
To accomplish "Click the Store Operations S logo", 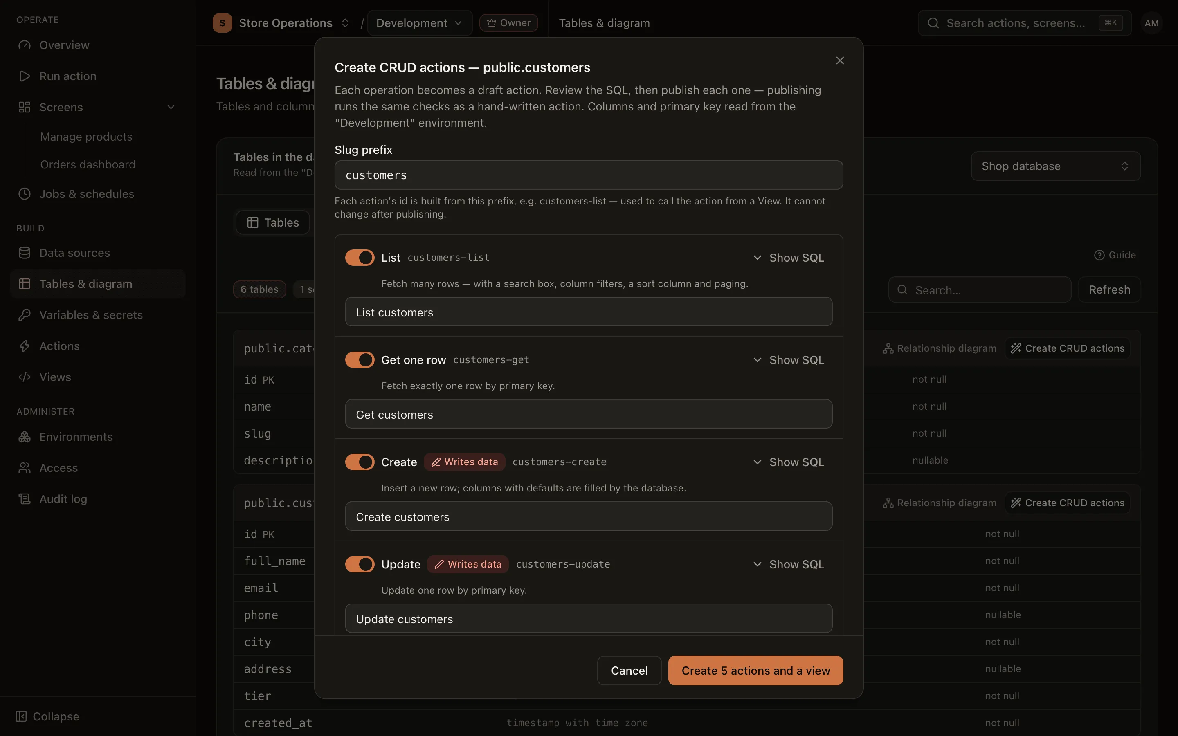I will (223, 23).
